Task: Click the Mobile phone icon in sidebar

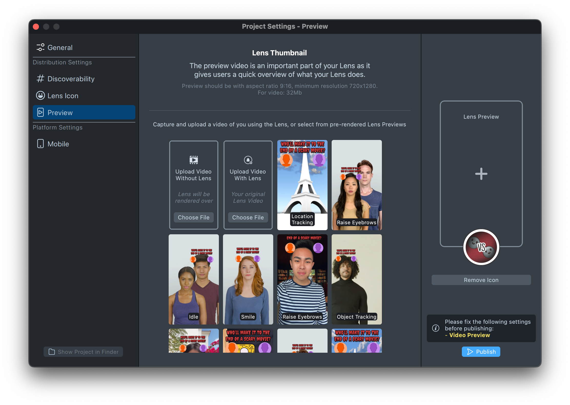Action: pyautogui.click(x=40, y=144)
